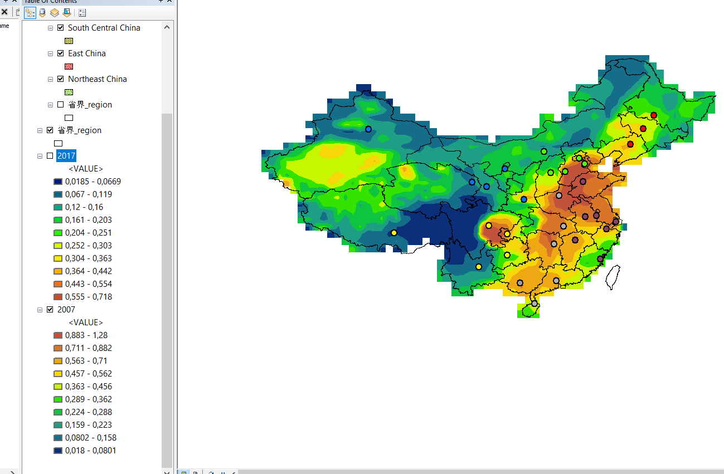Open Northeast China green symbol patch
Viewport: 724px width, 474px height.
pos(69,92)
